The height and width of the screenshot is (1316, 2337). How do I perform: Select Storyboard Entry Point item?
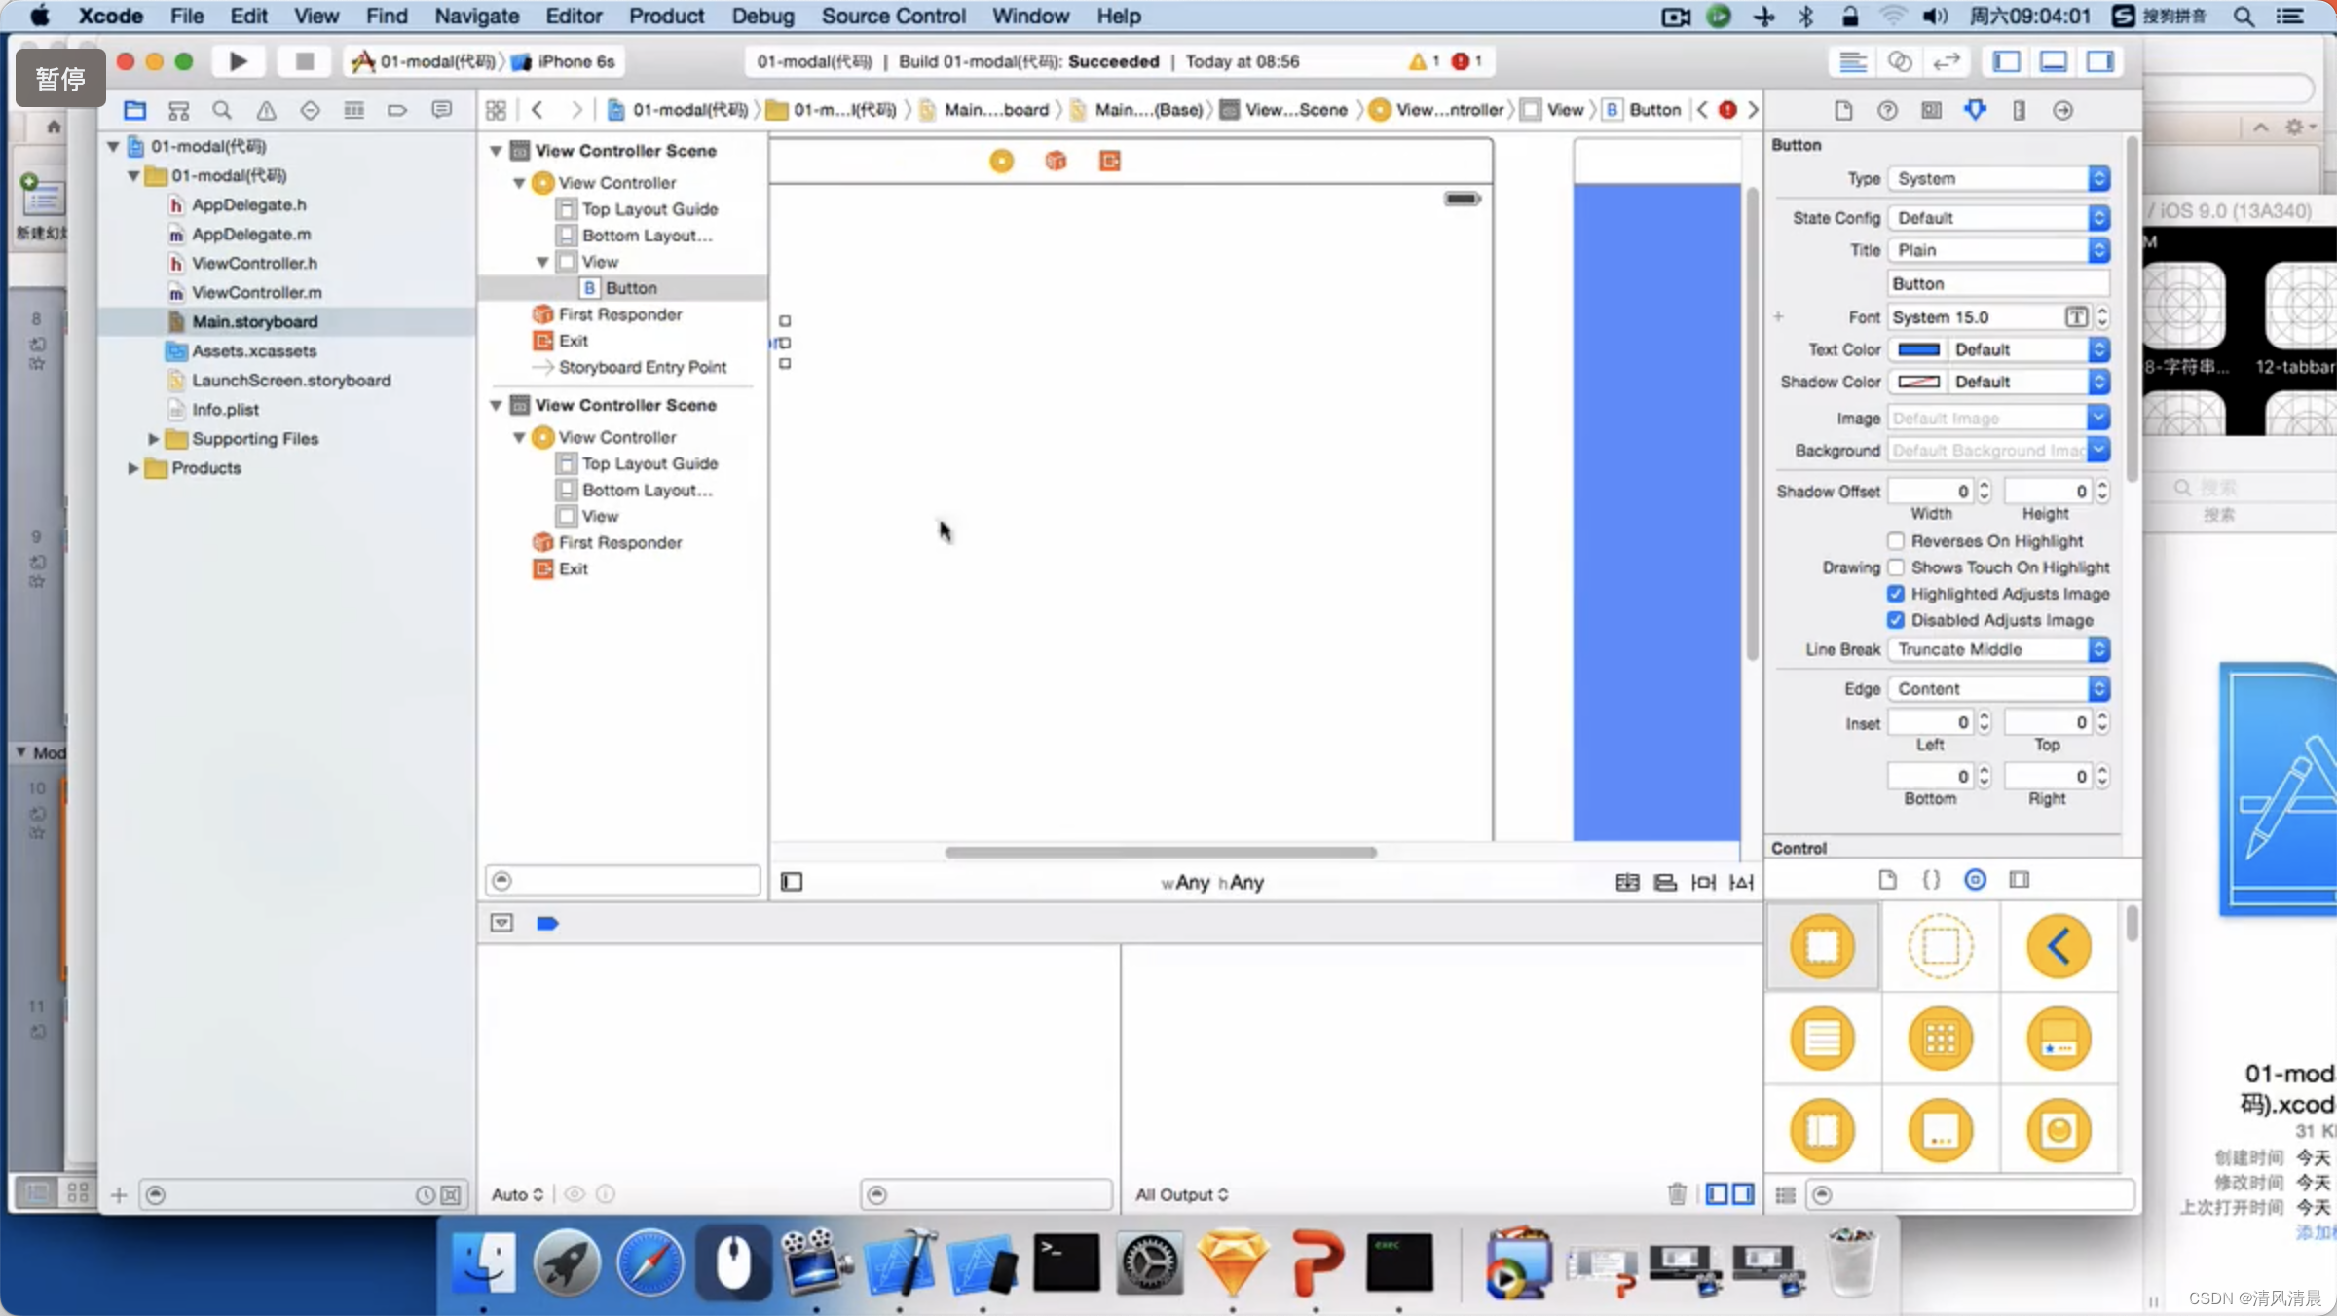click(x=642, y=366)
